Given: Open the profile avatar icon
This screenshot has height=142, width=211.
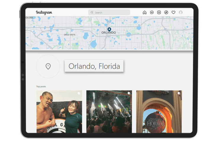Looking at the screenshot, I should pyautogui.click(x=181, y=12).
